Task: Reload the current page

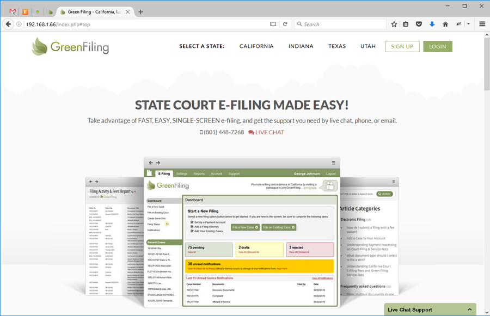Action: (285, 24)
